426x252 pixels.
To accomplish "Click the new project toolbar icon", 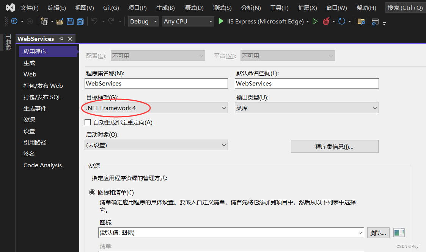I will point(45,22).
